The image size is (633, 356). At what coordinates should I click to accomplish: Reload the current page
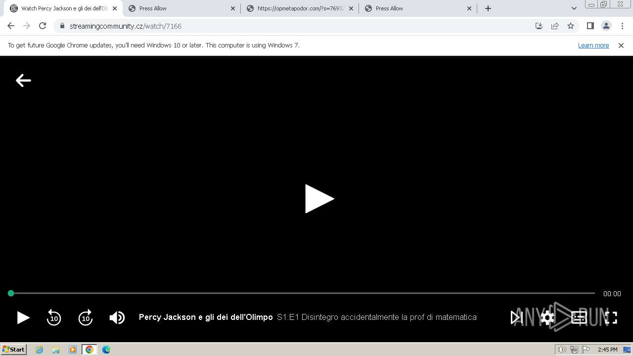[x=43, y=26]
